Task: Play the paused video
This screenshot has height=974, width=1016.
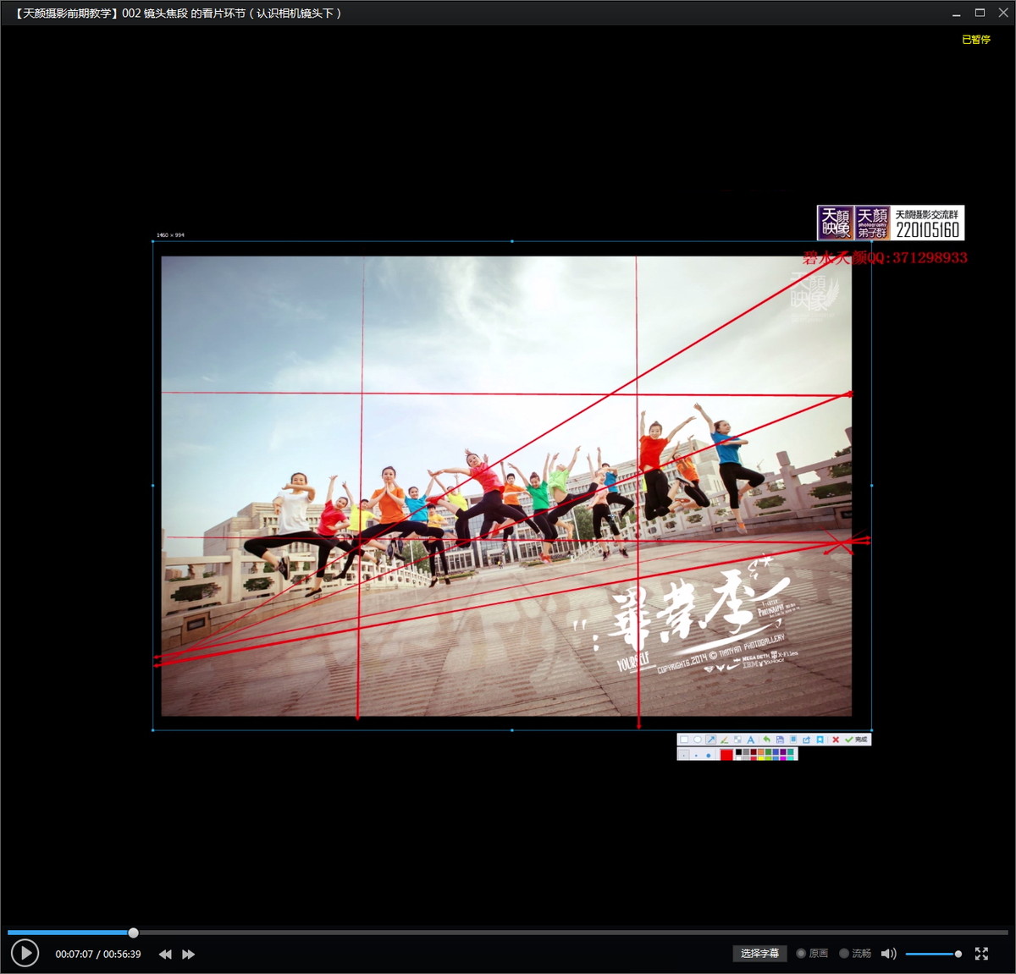Action: (25, 953)
